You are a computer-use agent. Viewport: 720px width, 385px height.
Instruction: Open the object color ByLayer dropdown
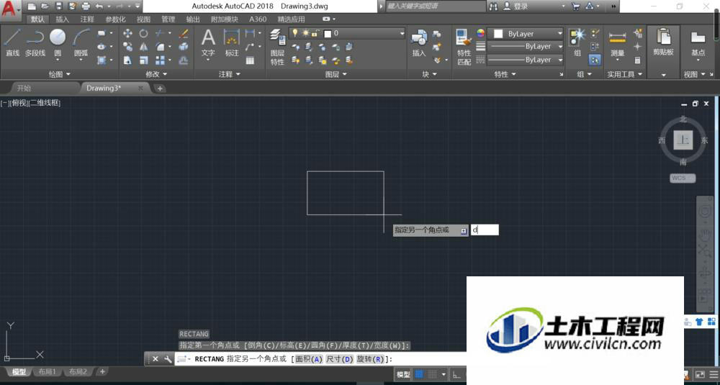[x=526, y=34]
